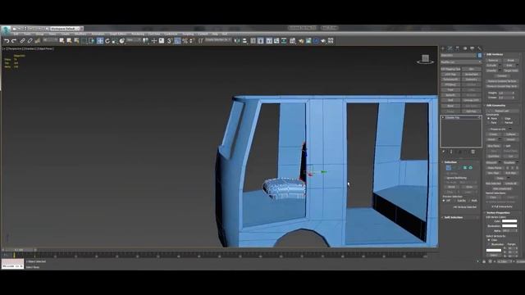Open the Modify command panel tab
The height and width of the screenshot is (295, 525).
point(450,48)
